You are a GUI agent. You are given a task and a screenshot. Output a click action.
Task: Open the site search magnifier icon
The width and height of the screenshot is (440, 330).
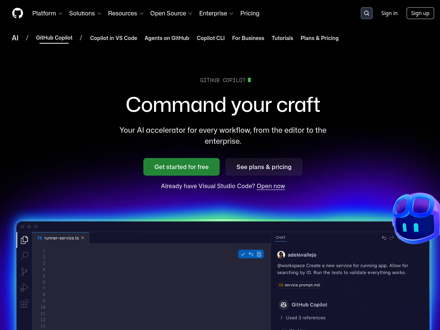(x=366, y=13)
